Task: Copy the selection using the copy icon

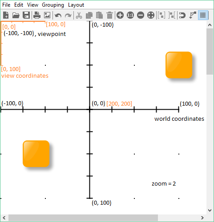Action: (89, 15)
